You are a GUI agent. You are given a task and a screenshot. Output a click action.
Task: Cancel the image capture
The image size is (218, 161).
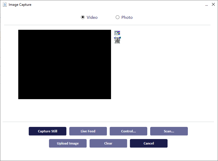pos(148,143)
